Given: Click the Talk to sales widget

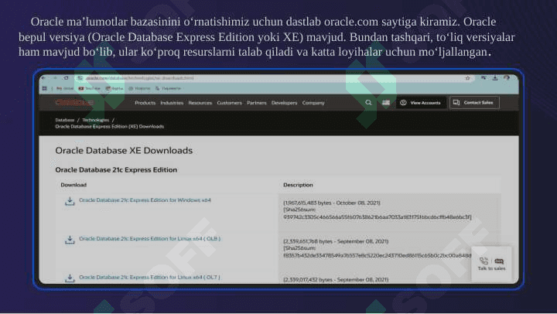Looking at the screenshot, I should (492, 264).
